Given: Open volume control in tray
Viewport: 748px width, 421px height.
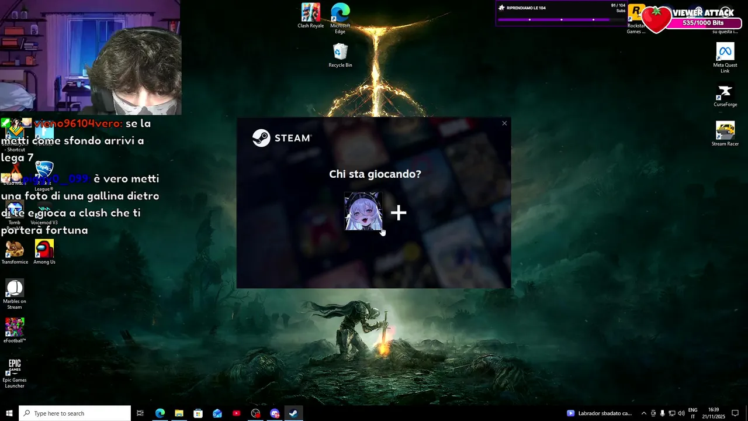Looking at the screenshot, I should (x=681, y=413).
